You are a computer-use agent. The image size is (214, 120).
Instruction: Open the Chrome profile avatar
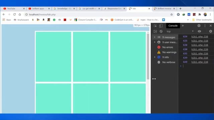coord(205,14)
